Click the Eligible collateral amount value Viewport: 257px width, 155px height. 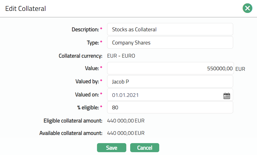point(126,121)
